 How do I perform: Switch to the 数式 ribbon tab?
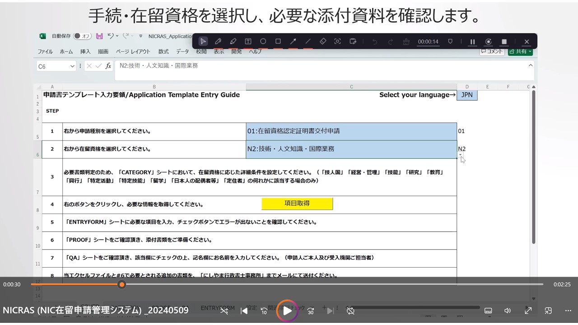tap(163, 51)
